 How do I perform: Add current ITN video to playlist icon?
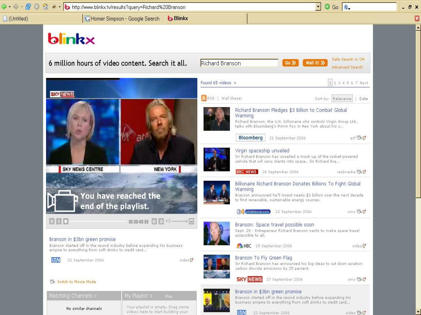coord(192,260)
